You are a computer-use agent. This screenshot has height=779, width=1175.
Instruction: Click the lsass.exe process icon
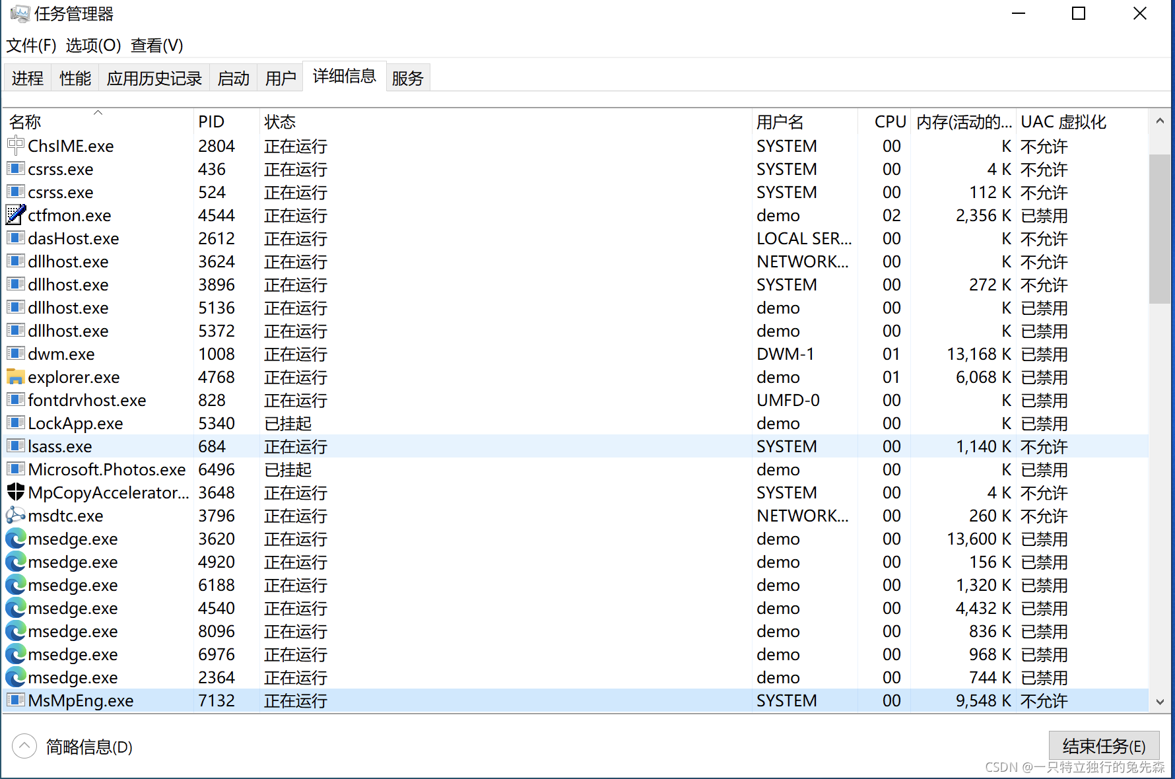coord(16,446)
